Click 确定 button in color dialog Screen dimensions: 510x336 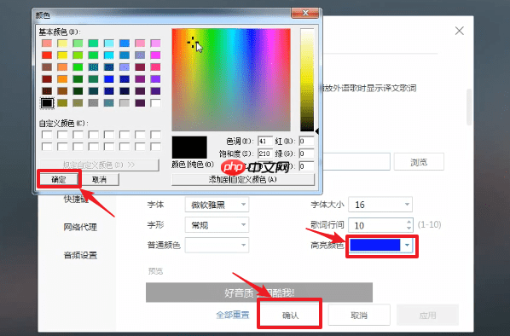[59, 180]
